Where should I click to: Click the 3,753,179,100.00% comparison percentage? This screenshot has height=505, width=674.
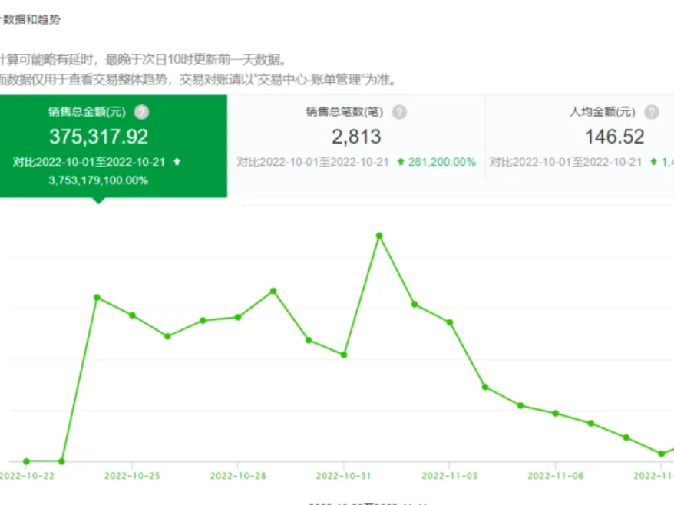[x=98, y=180]
